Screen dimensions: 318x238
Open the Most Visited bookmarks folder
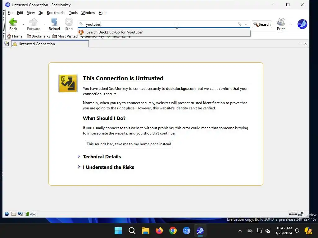[65, 36]
